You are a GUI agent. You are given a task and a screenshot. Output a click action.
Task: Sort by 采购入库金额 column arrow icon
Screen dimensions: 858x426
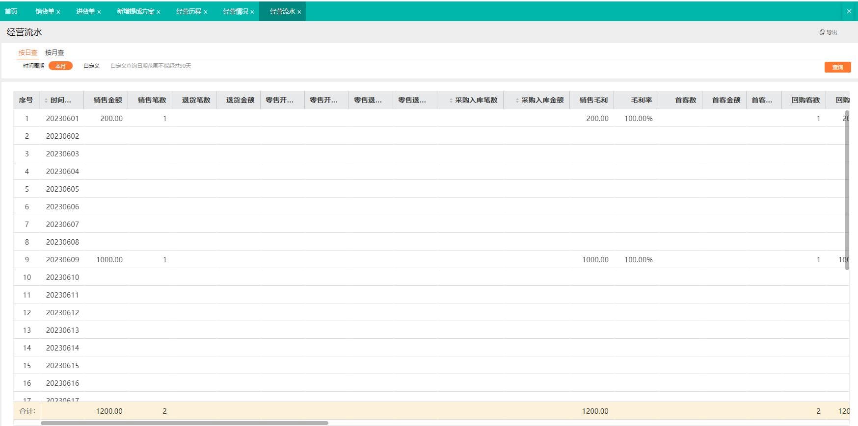tap(517, 100)
